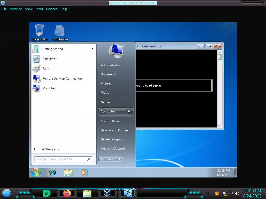Open Firefox on the host taskbar
This screenshot has width=266, height=199.
tap(67, 193)
